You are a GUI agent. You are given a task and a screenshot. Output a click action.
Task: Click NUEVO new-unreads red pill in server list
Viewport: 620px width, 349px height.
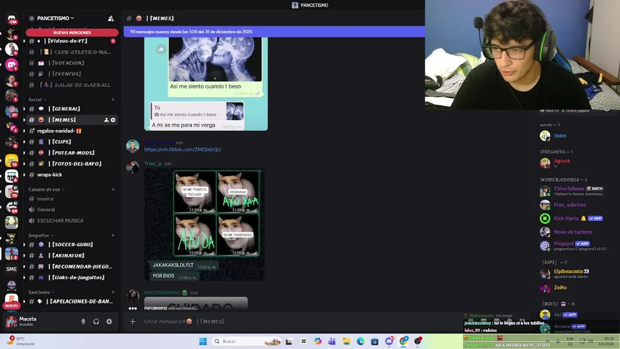point(12,306)
